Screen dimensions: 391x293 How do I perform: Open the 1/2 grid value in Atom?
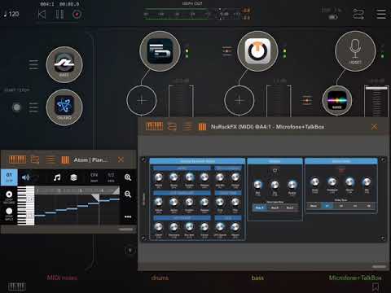[x=111, y=177]
